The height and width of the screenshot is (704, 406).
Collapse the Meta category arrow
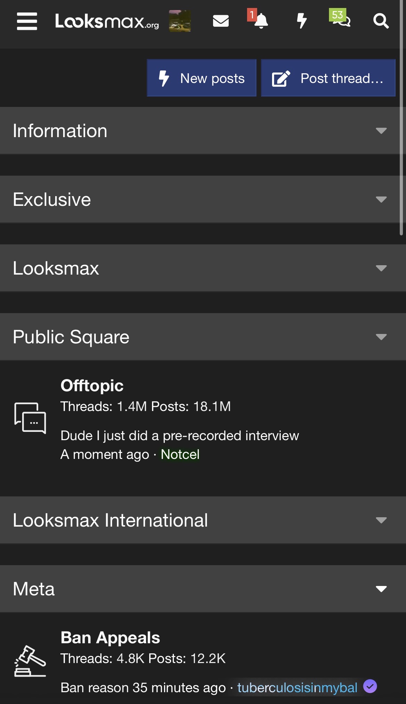point(381,589)
